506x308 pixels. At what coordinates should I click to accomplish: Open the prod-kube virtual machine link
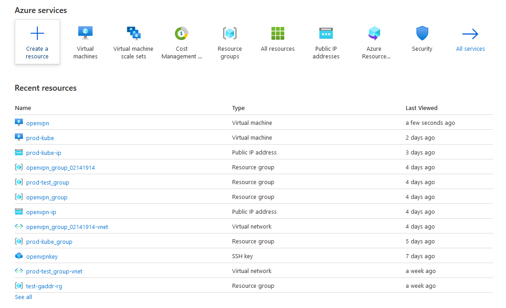tap(40, 138)
